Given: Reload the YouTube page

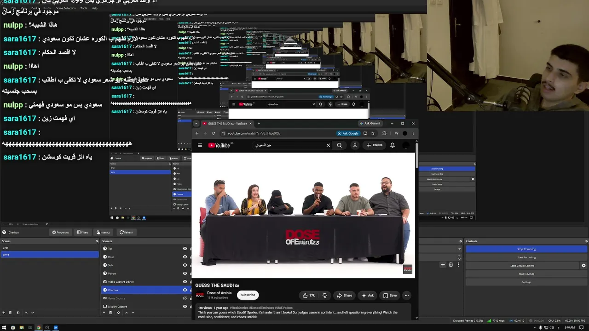Looking at the screenshot, I should pyautogui.click(x=214, y=133).
